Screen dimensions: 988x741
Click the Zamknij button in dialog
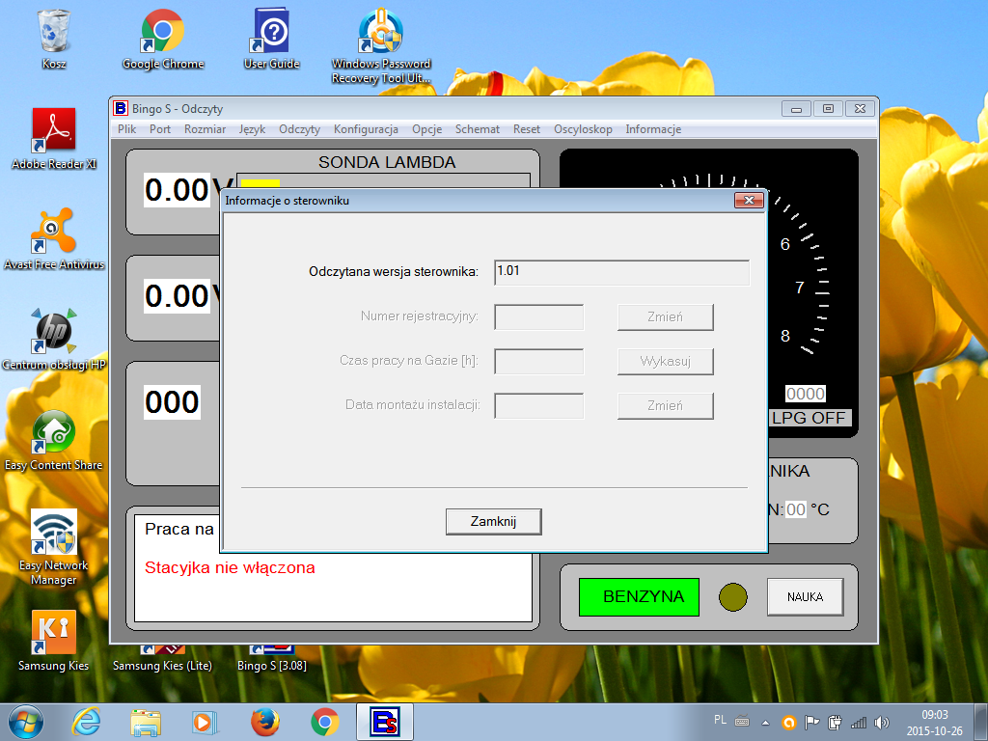click(x=493, y=522)
